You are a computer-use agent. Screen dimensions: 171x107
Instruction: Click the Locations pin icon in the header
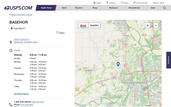pyautogui.click(x=107, y=3)
